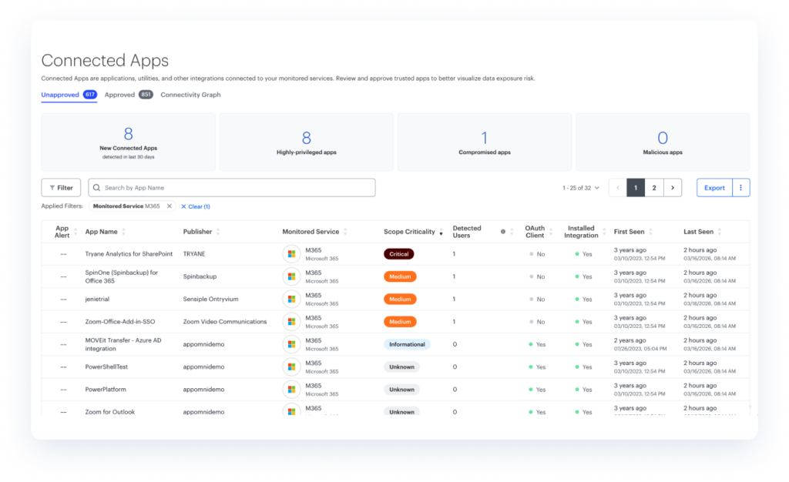Click the Search by App Name field
This screenshot has height=482, width=789.
231,188
